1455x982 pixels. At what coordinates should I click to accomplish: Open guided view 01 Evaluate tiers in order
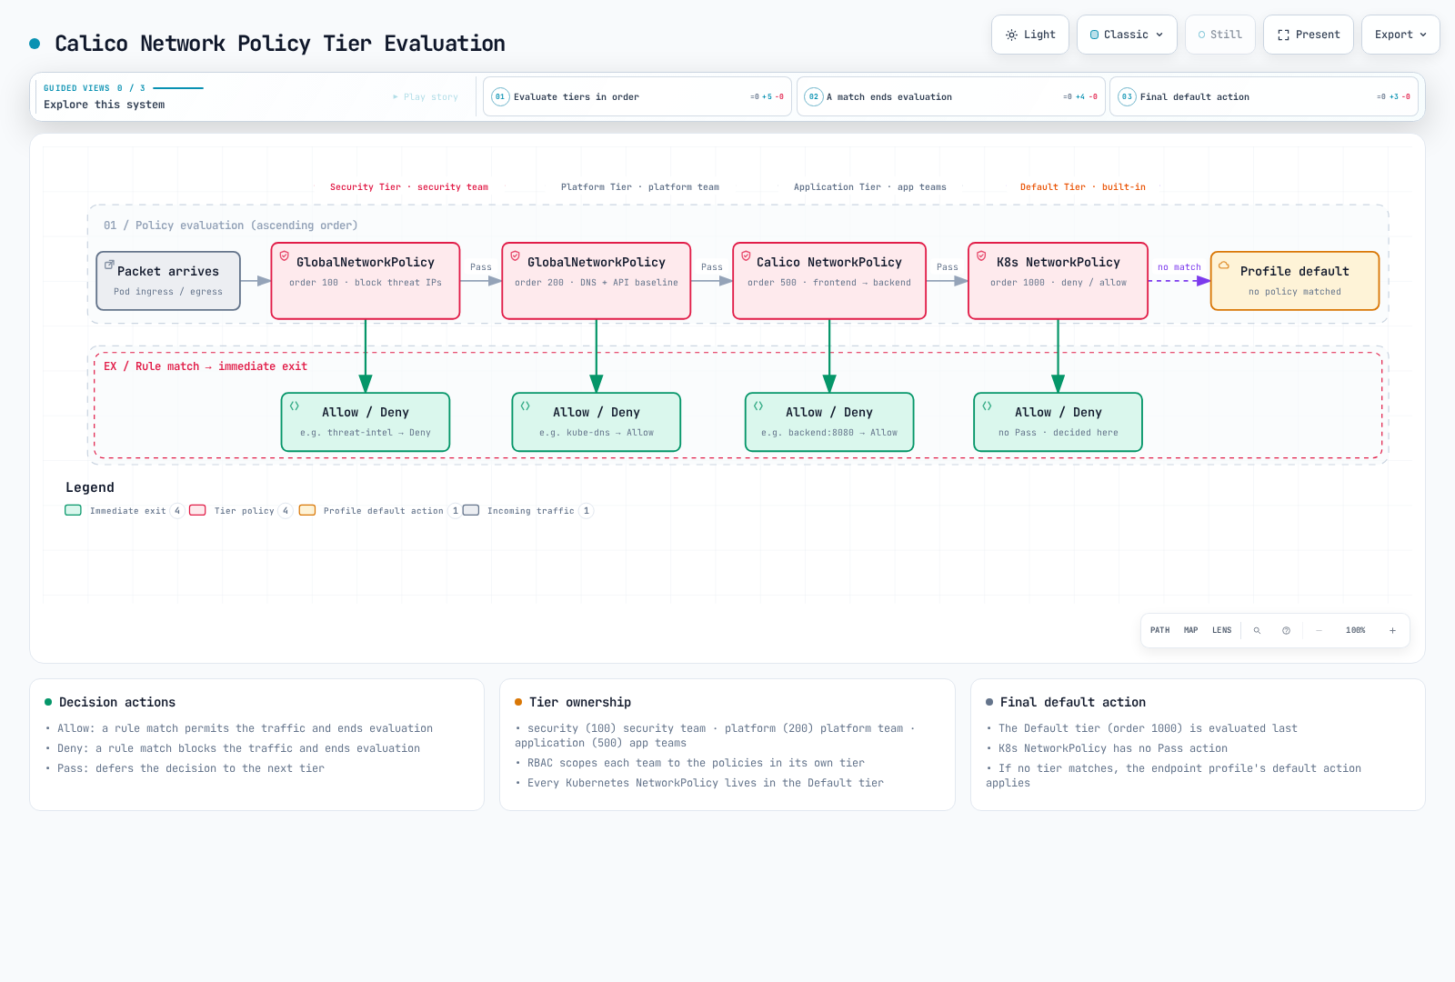click(x=637, y=96)
